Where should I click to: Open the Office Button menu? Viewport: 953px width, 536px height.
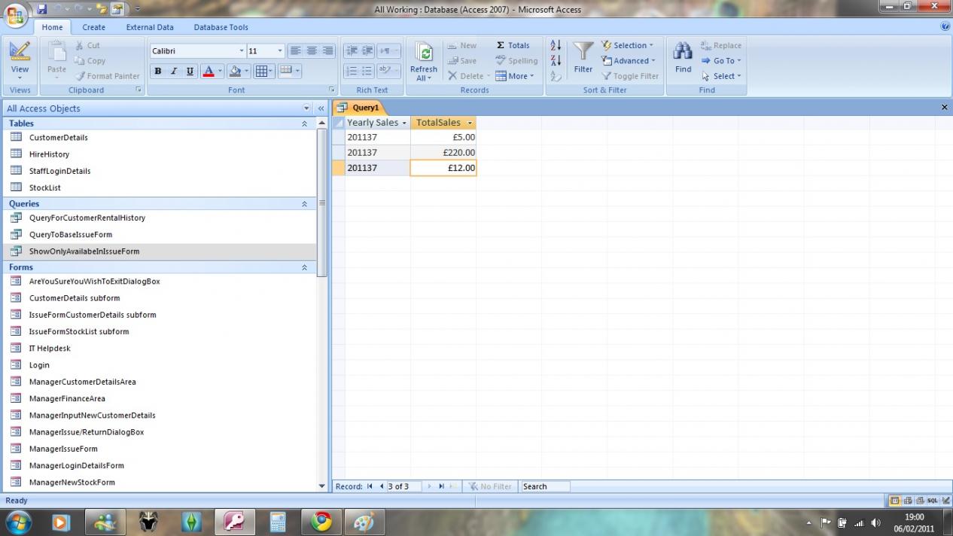point(16,15)
